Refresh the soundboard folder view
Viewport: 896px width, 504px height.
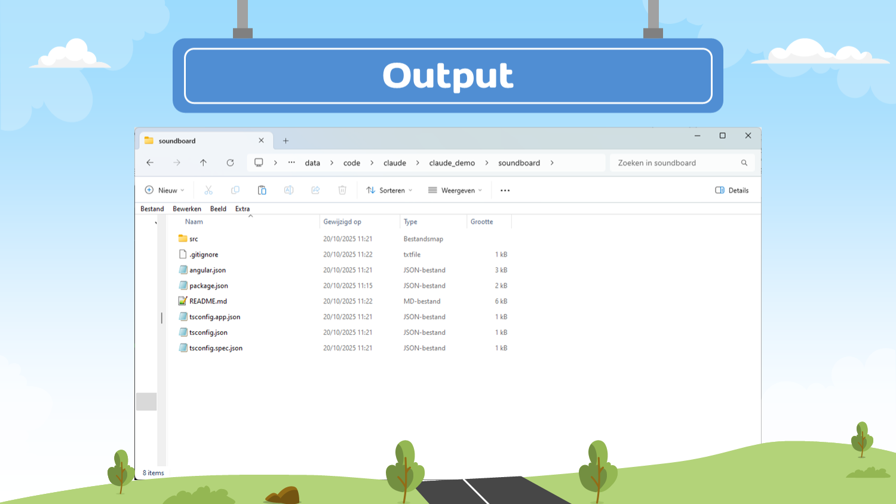click(230, 163)
